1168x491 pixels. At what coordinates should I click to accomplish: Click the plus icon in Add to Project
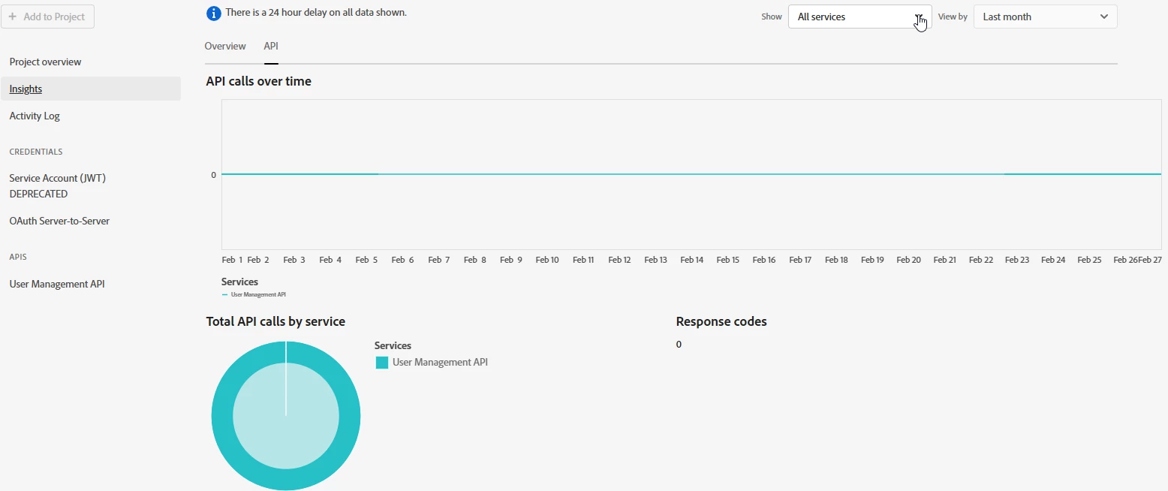[13, 17]
